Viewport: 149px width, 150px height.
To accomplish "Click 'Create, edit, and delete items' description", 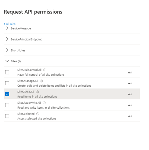I will tap(54, 86).
